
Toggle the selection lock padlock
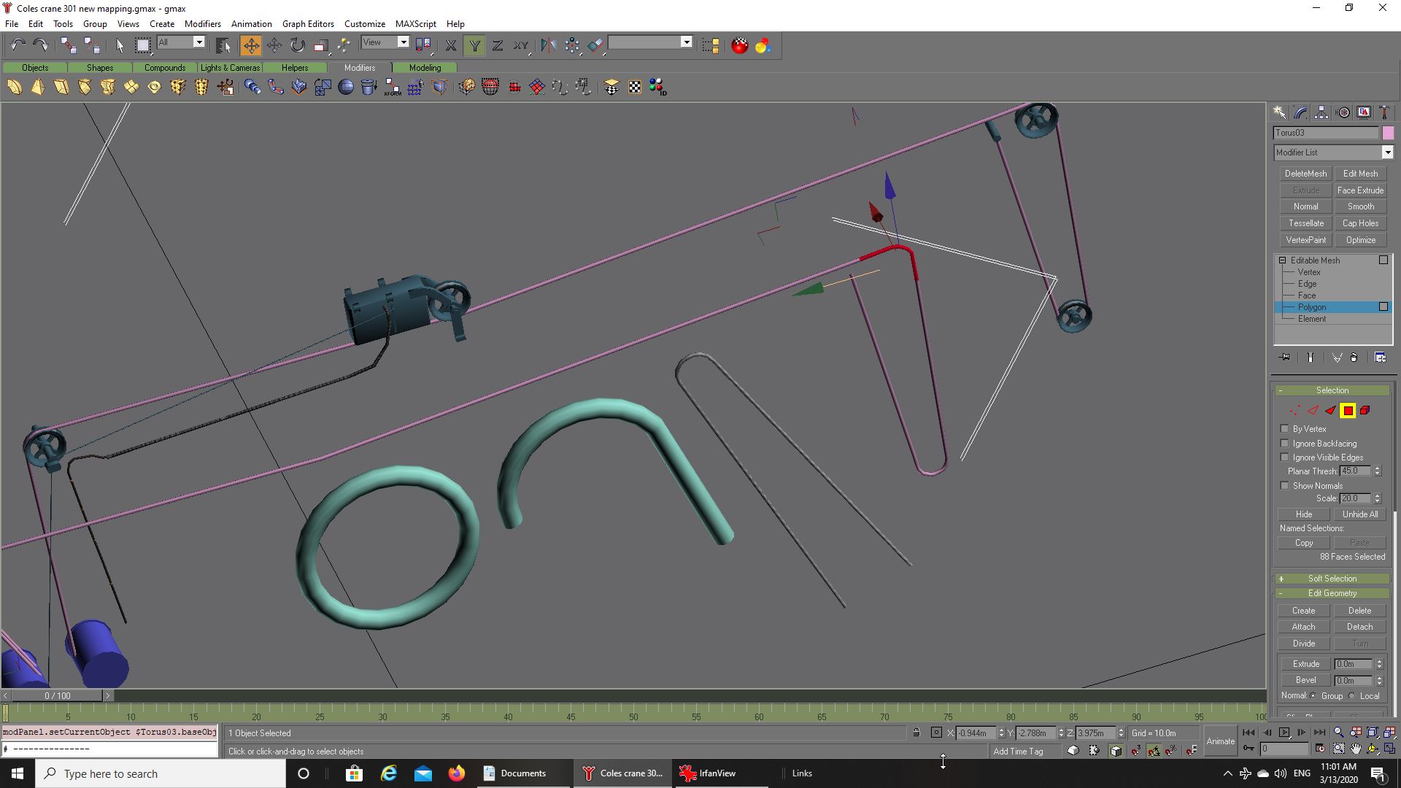[916, 733]
